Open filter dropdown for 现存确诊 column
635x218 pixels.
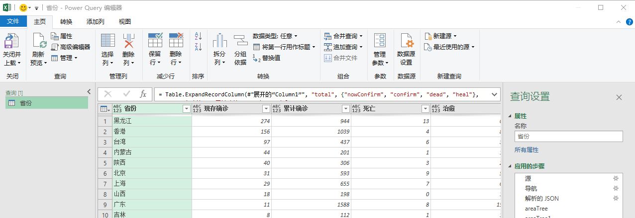coord(266,109)
